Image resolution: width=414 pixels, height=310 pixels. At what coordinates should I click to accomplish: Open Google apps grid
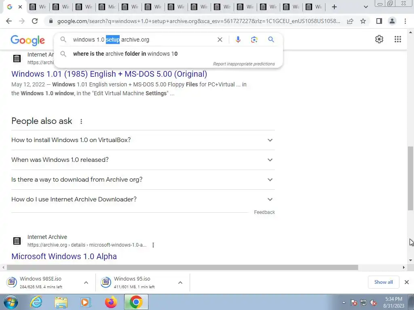tap(398, 39)
